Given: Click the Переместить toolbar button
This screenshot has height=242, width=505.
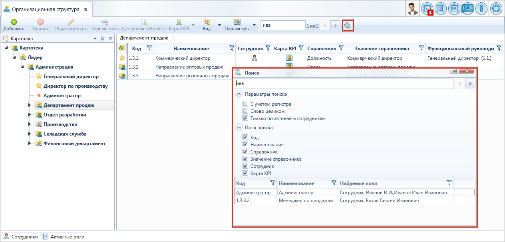Looking at the screenshot, I should point(105,25).
